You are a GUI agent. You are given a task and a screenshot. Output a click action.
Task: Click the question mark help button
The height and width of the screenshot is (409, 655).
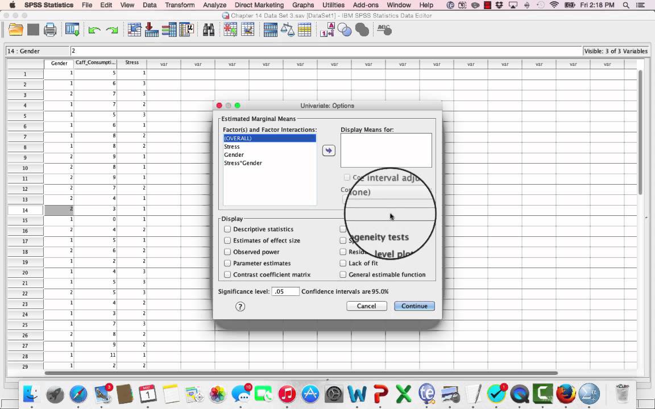tap(240, 307)
